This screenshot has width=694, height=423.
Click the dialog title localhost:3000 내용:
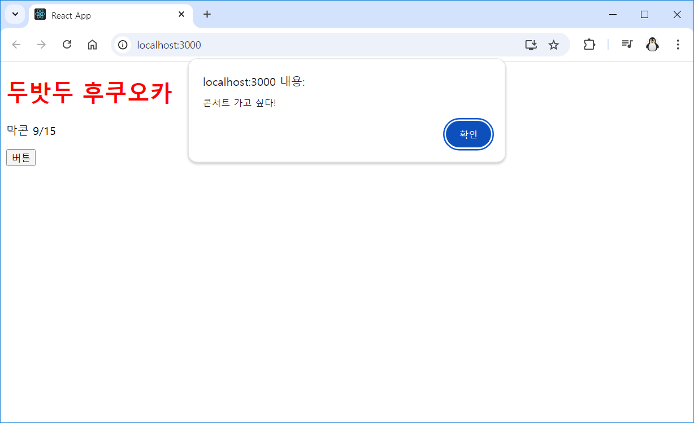tap(254, 82)
